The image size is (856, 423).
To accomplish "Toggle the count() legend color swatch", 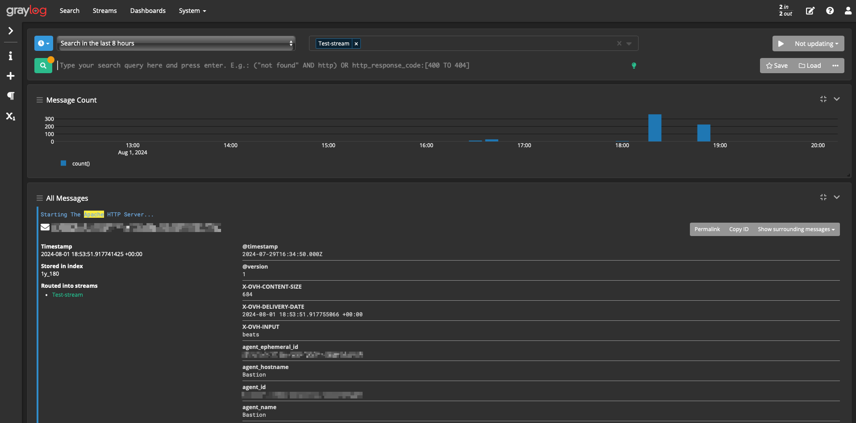I will 63,163.
